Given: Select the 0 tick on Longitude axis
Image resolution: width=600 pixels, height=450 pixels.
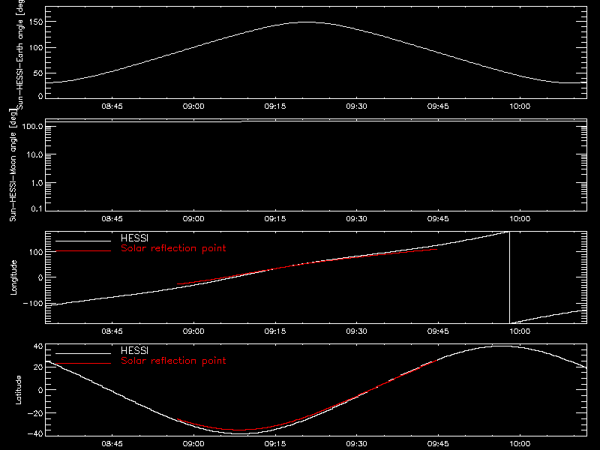Looking at the screenshot, I should coord(40,277).
